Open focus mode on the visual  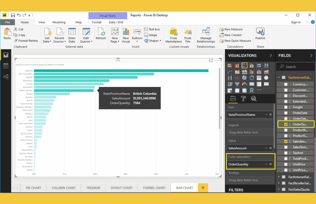point(211,60)
